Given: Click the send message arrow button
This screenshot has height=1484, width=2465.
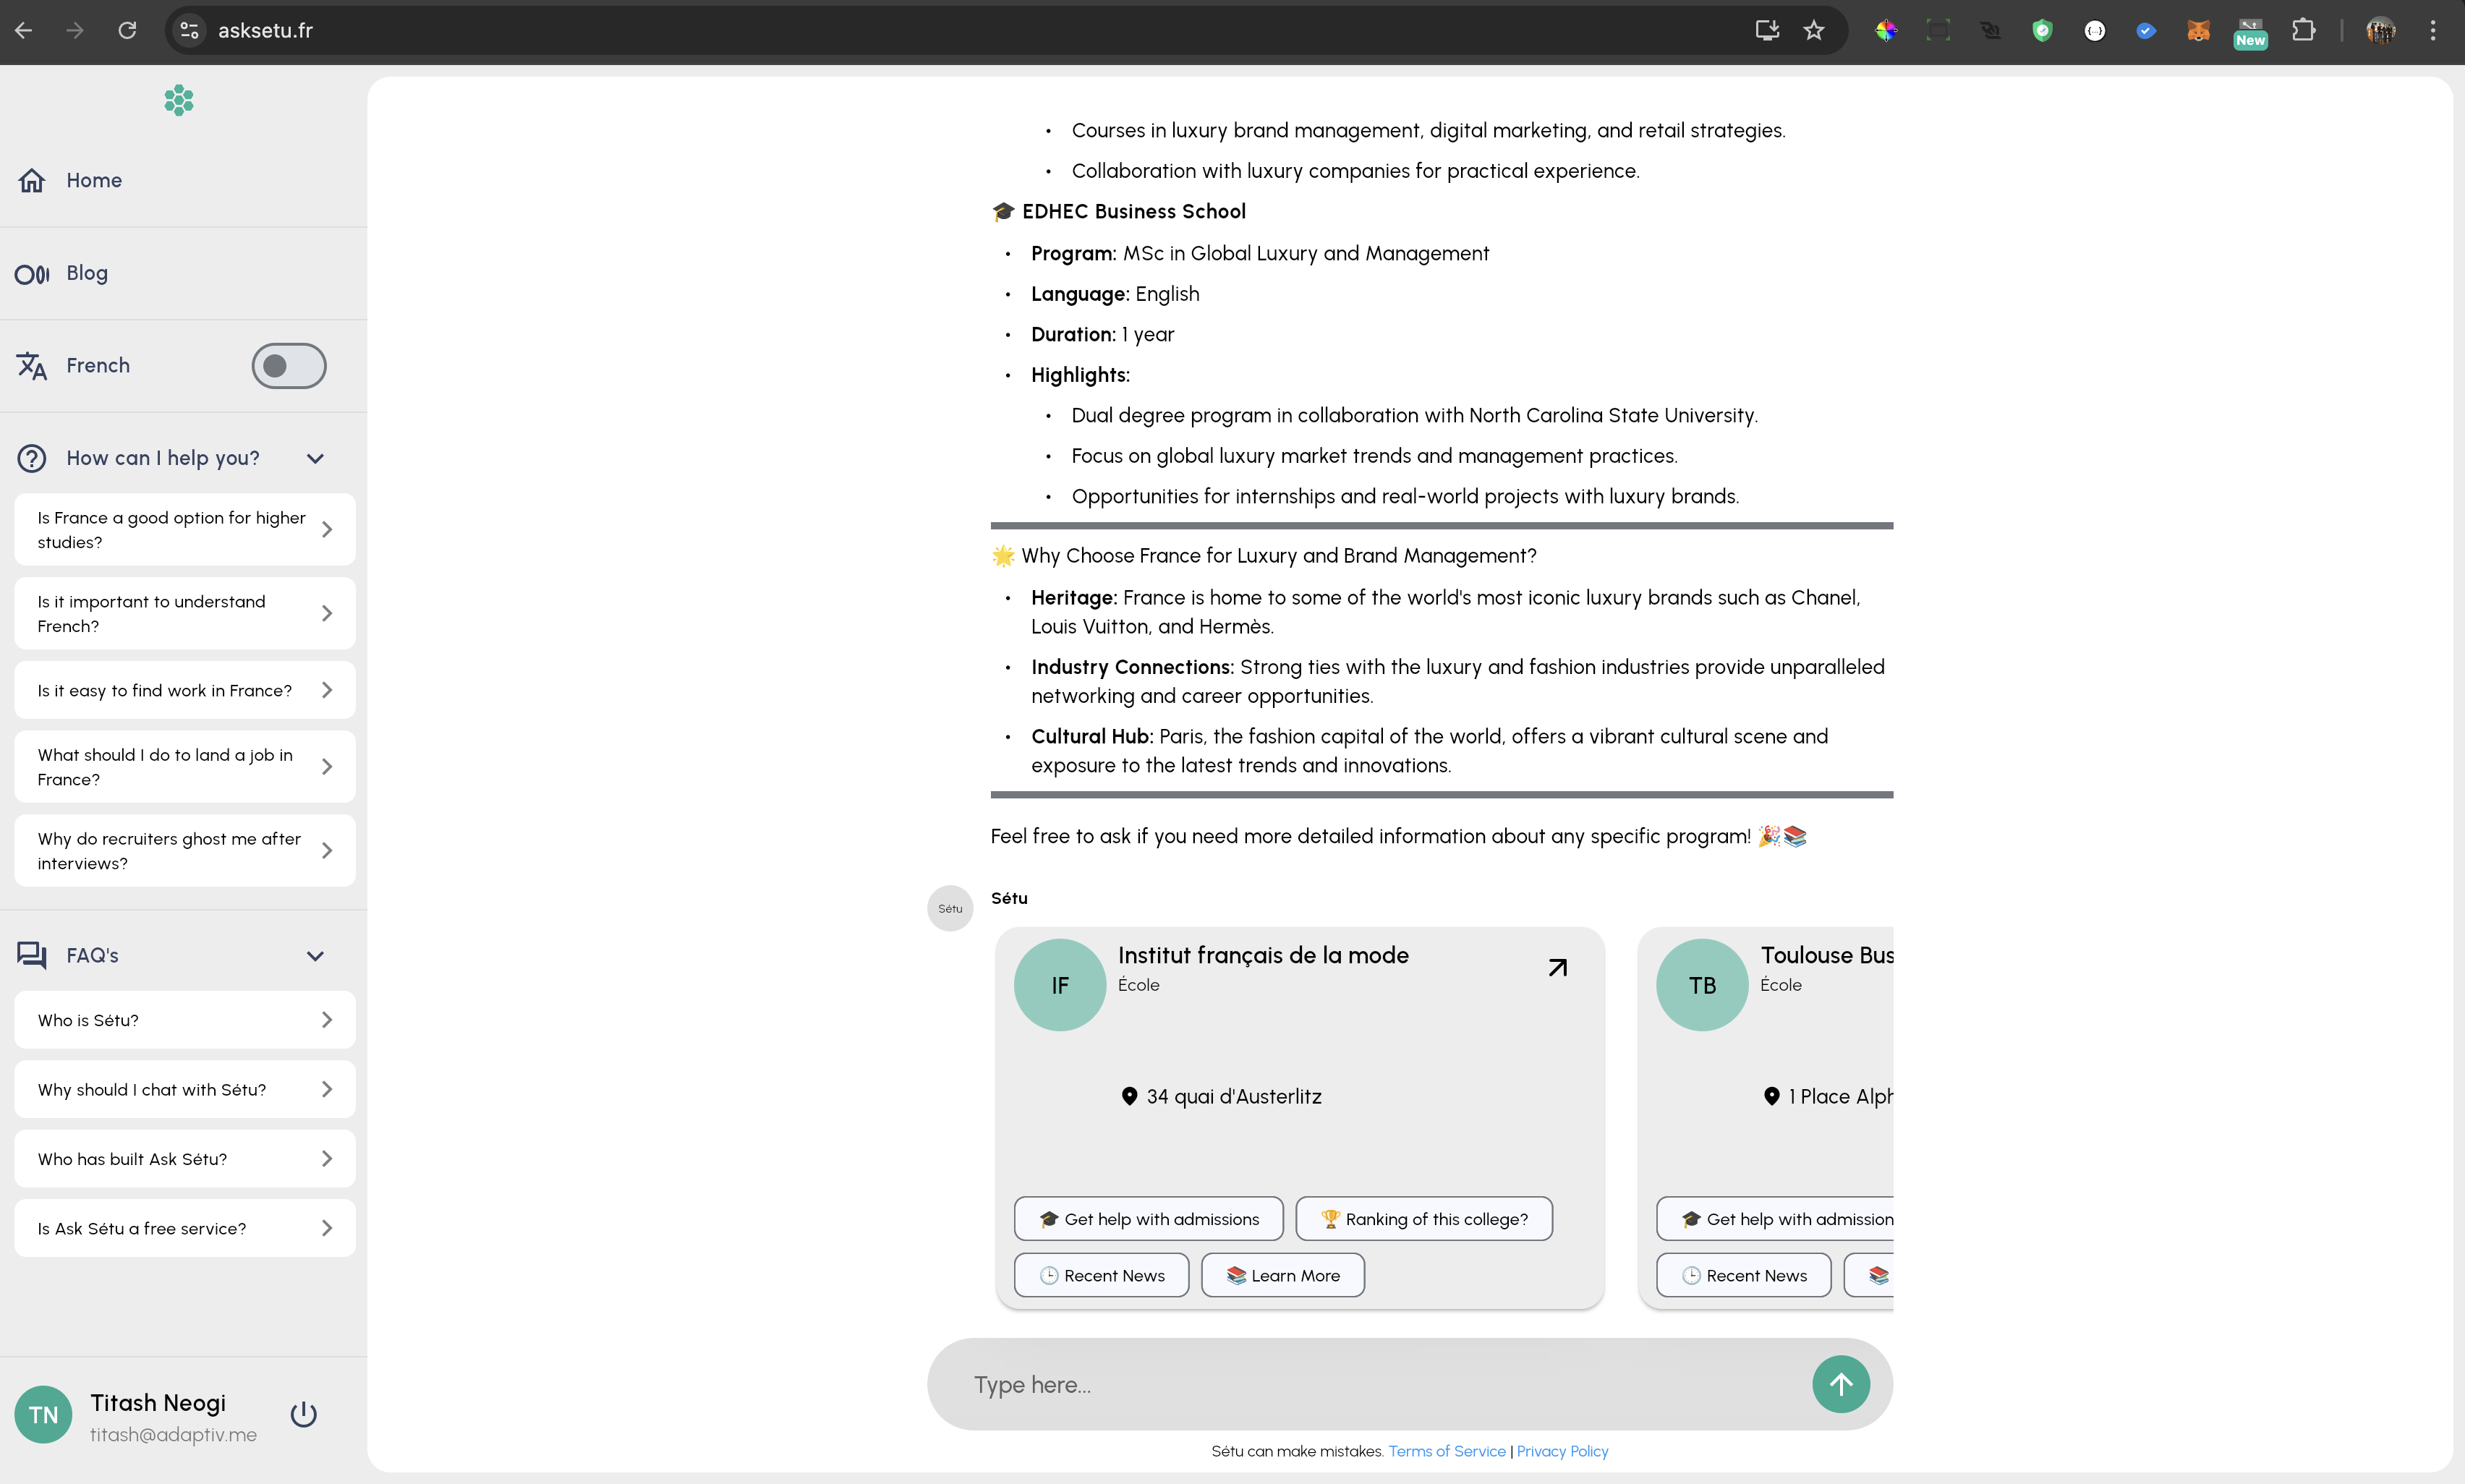Looking at the screenshot, I should pos(1840,1384).
